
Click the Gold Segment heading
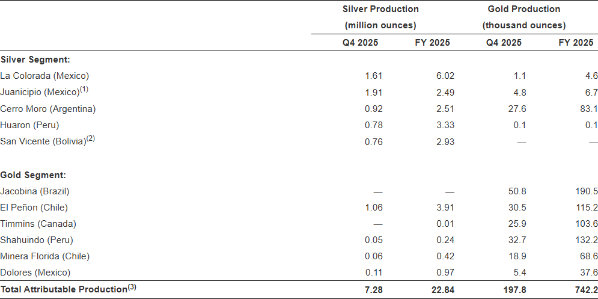click(33, 175)
